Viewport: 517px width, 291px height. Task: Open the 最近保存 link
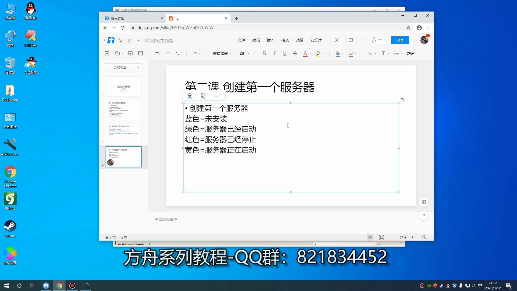161,40
